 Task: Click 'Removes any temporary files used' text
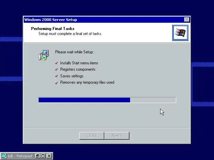pyautogui.click(x=87, y=82)
